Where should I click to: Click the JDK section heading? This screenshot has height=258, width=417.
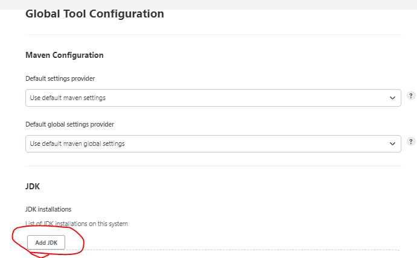pyautogui.click(x=33, y=186)
